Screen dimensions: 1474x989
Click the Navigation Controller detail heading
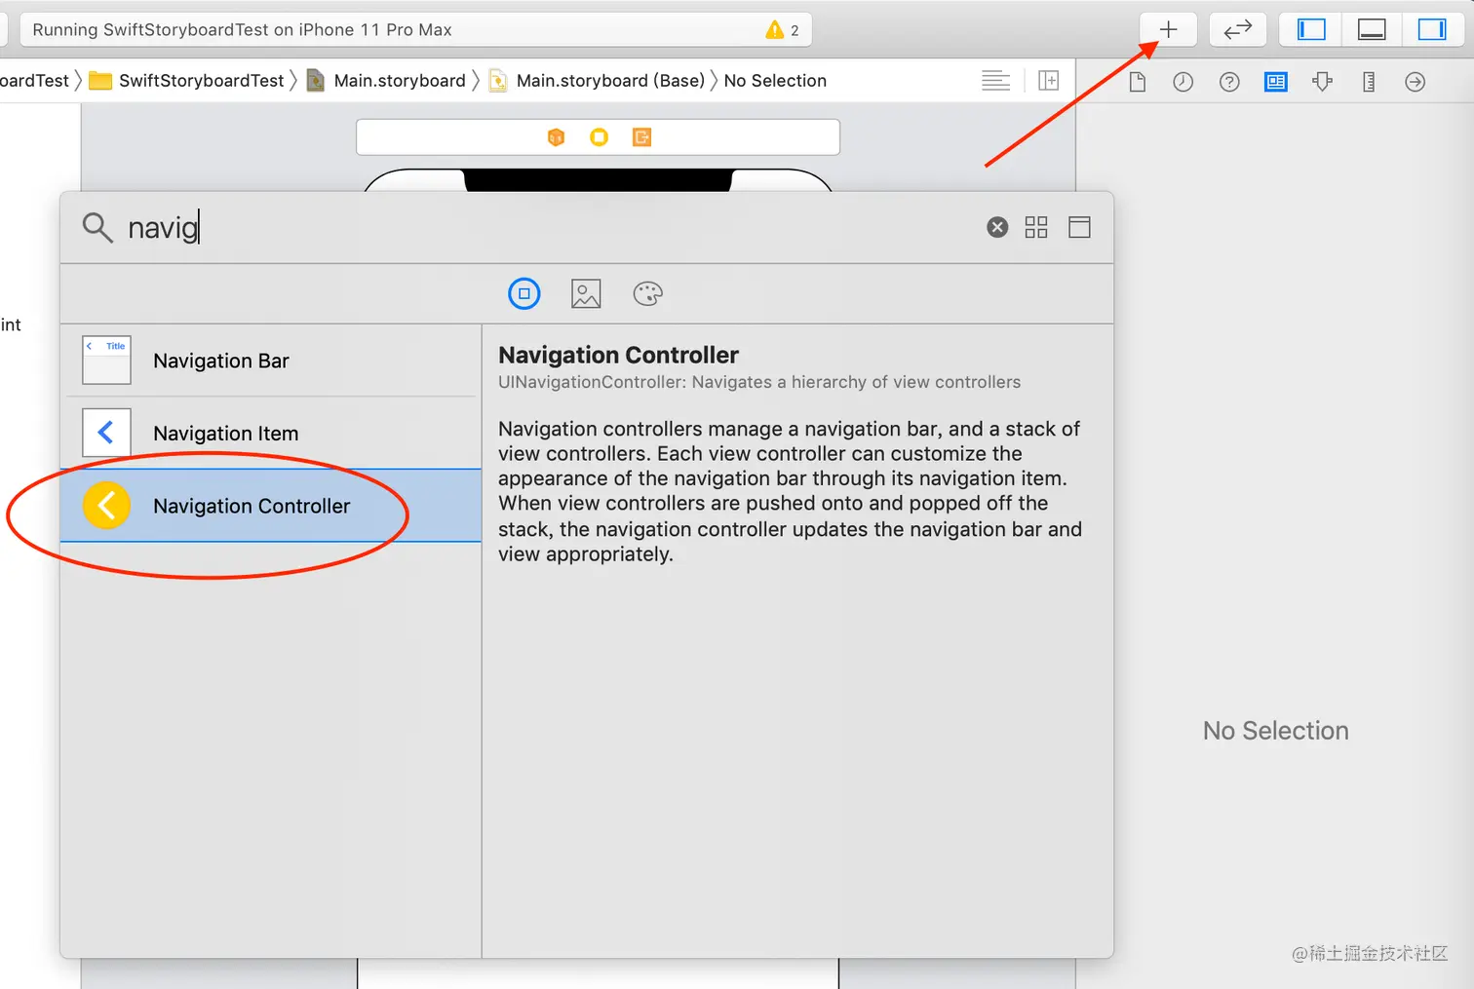click(618, 355)
